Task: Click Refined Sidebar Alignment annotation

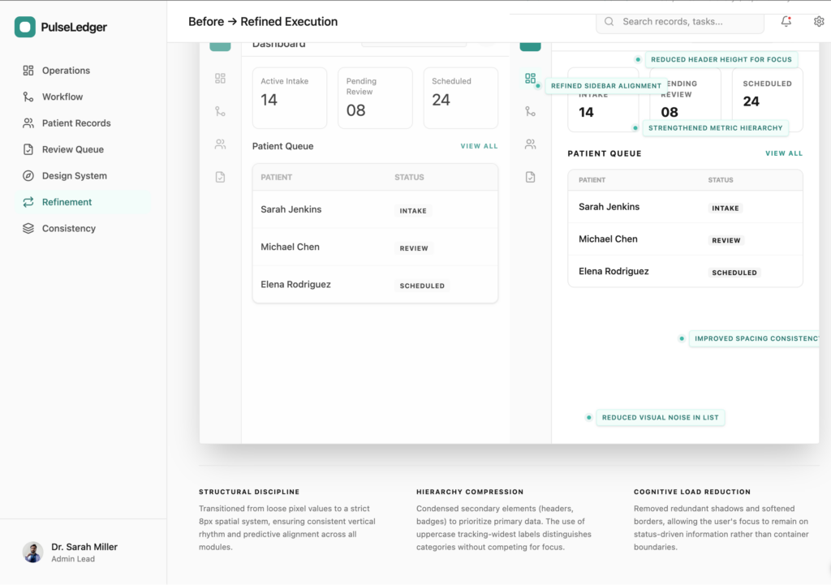Action: [x=605, y=86]
